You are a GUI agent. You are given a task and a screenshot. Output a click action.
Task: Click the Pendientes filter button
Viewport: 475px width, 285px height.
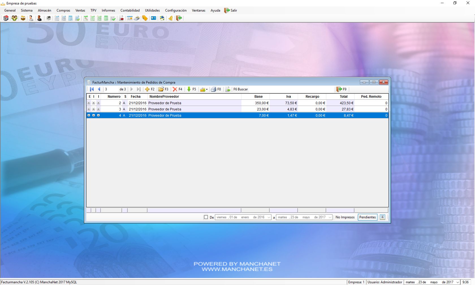367,217
